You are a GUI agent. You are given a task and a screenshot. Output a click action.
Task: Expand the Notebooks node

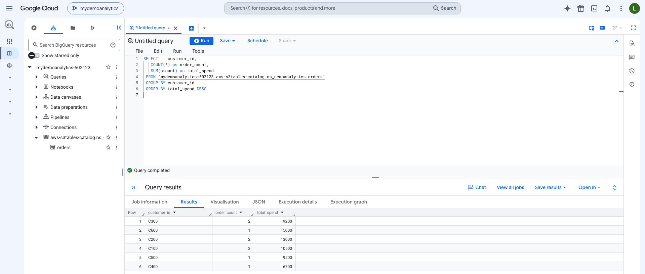point(36,87)
